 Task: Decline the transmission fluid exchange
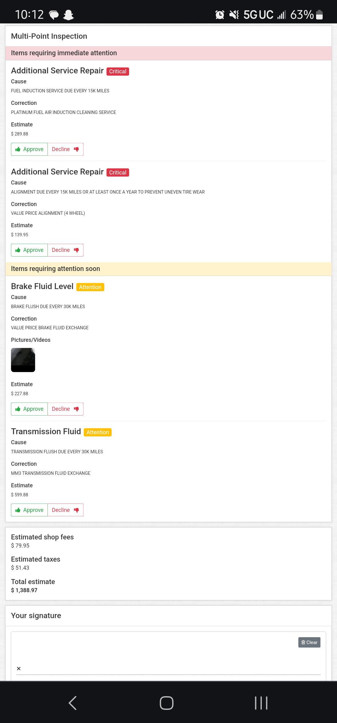[66, 510]
